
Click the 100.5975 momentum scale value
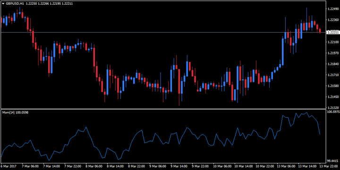coord(333,112)
